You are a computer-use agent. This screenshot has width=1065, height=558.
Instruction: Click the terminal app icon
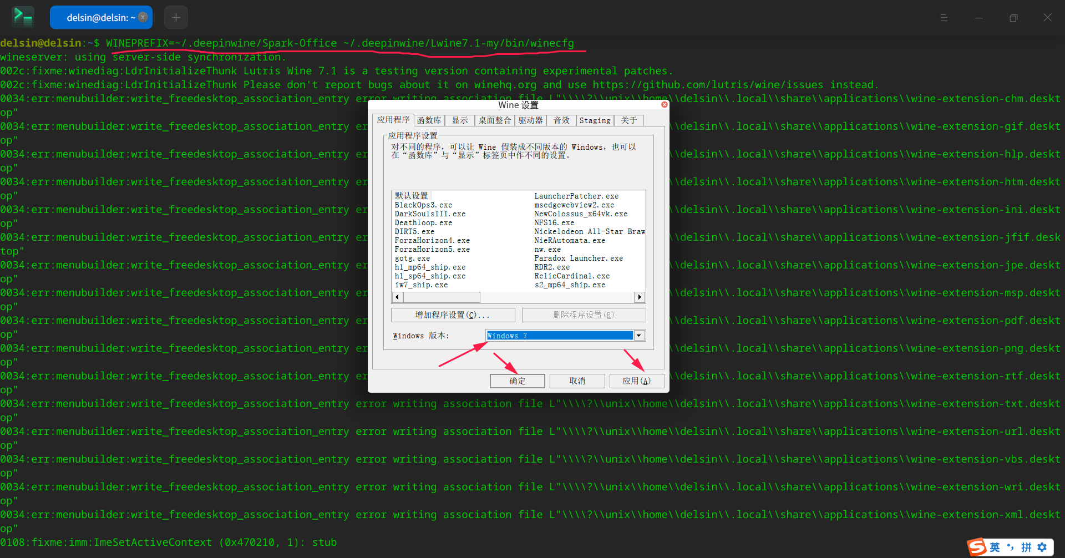(x=23, y=17)
